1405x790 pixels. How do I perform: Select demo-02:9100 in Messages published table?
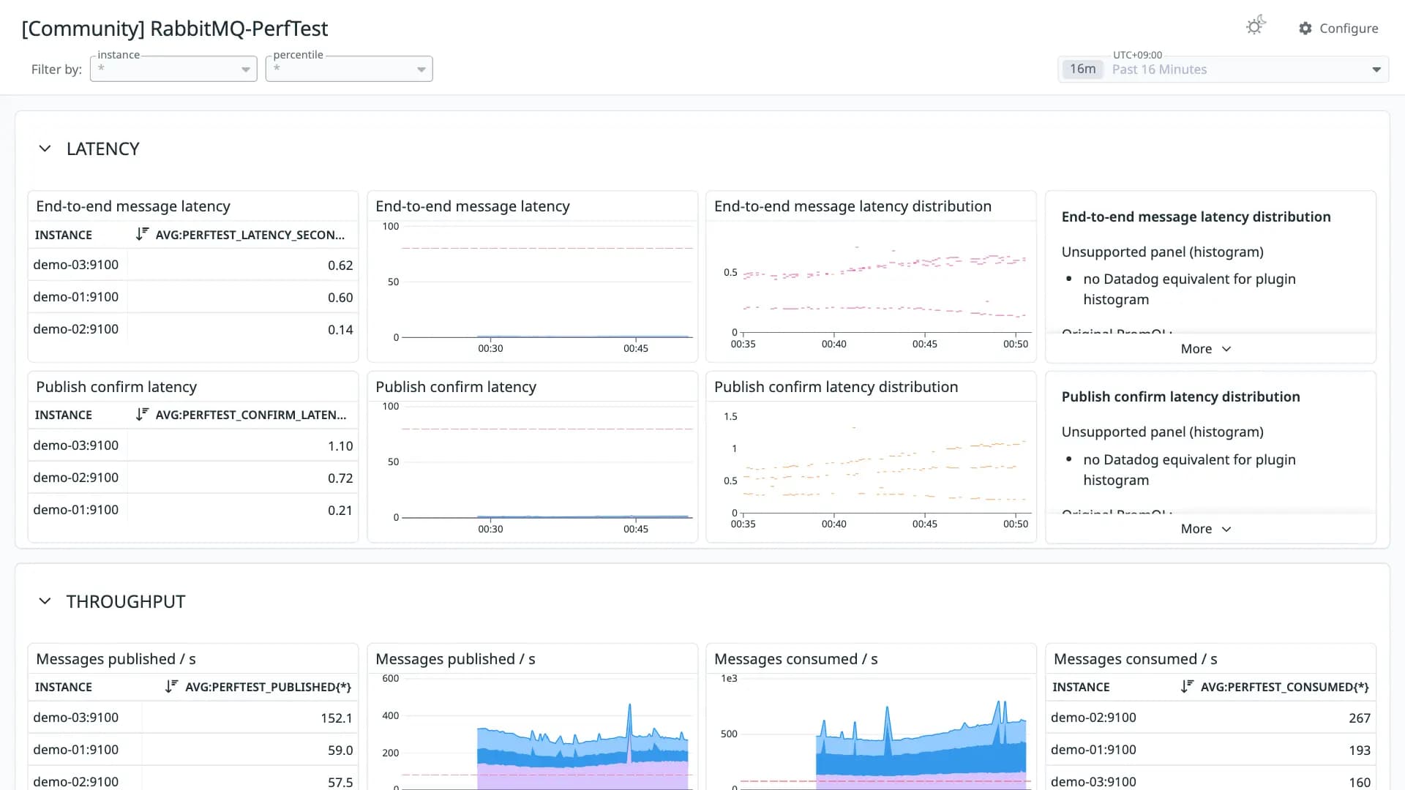76,782
